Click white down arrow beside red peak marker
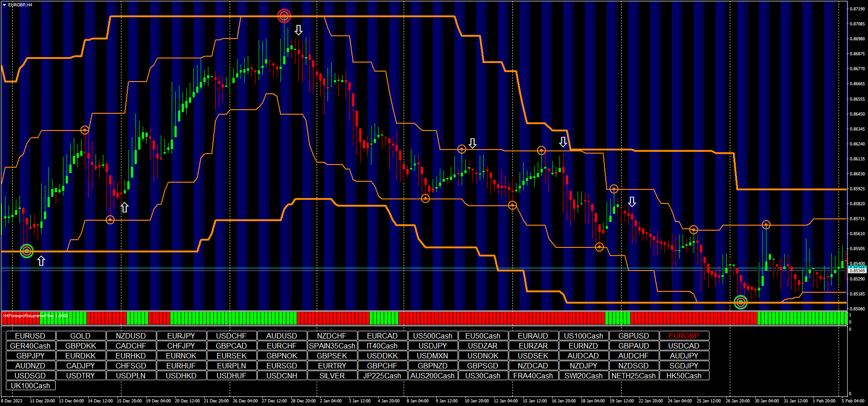The image size is (868, 406). click(x=298, y=30)
